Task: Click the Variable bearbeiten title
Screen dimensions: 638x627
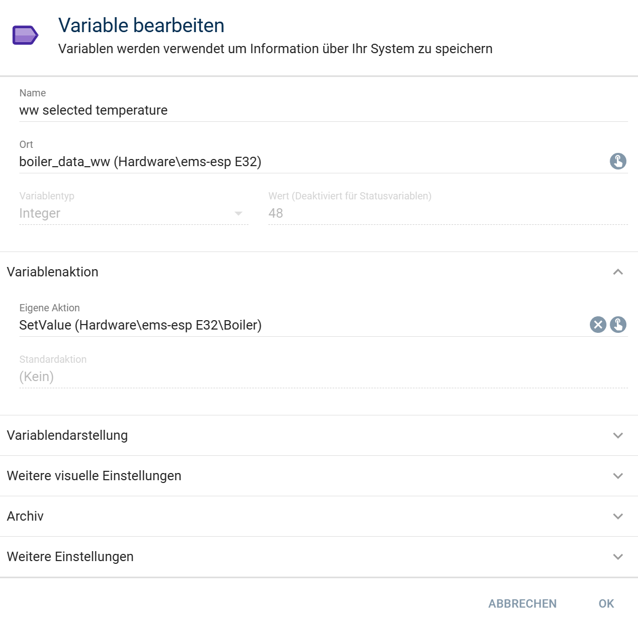Action: [141, 25]
